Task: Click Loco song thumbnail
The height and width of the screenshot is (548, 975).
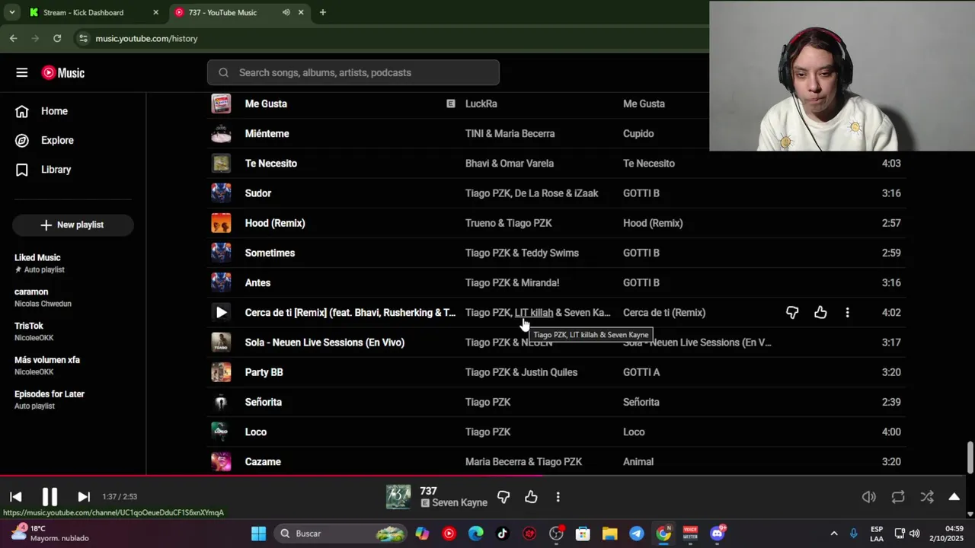Action: (x=221, y=432)
